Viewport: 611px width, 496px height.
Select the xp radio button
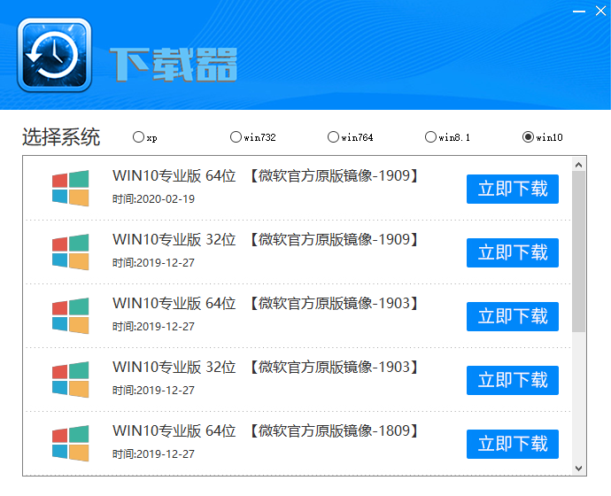tap(138, 137)
